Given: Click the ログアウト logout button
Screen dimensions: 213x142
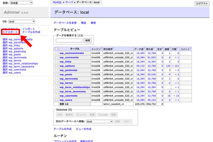Looking at the screenshot, I should (x=202, y=4).
